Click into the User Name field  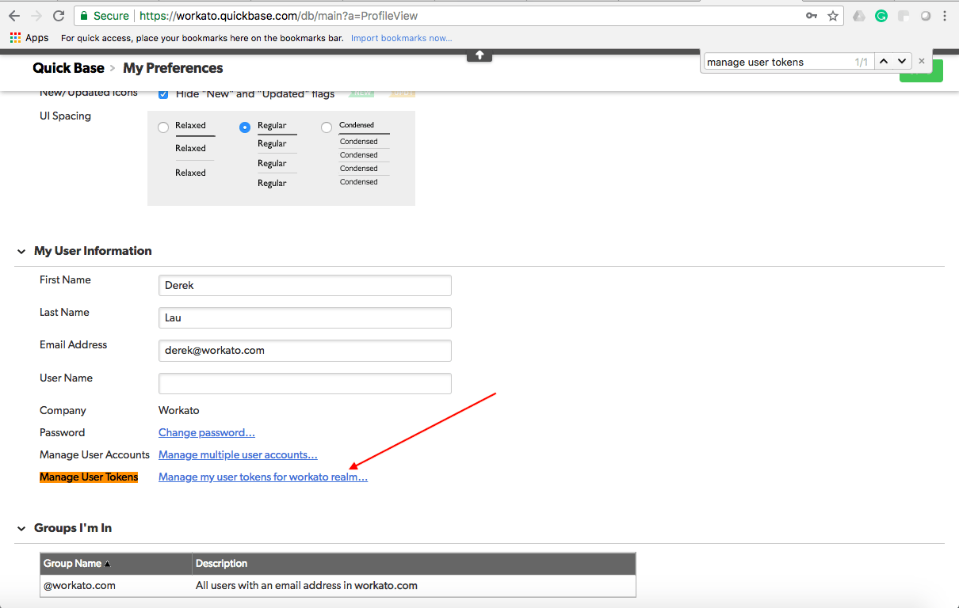coord(305,384)
